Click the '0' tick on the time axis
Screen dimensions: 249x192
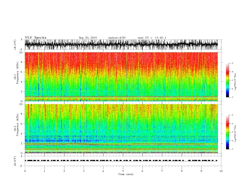pyautogui.click(x=25, y=171)
